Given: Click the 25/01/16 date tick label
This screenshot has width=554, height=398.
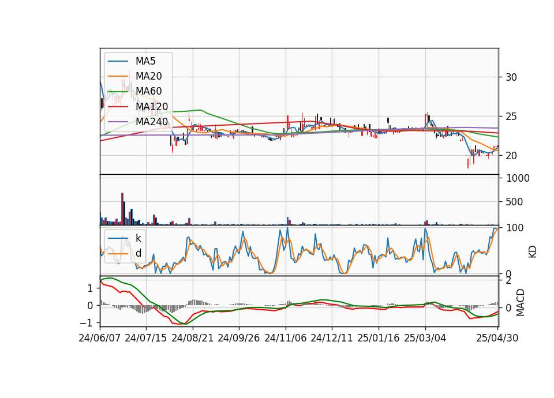Looking at the screenshot, I should pyautogui.click(x=379, y=338).
